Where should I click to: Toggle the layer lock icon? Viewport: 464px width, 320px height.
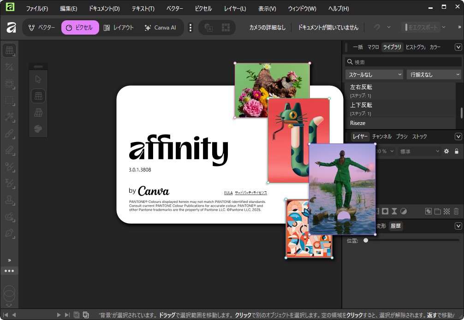point(456,151)
